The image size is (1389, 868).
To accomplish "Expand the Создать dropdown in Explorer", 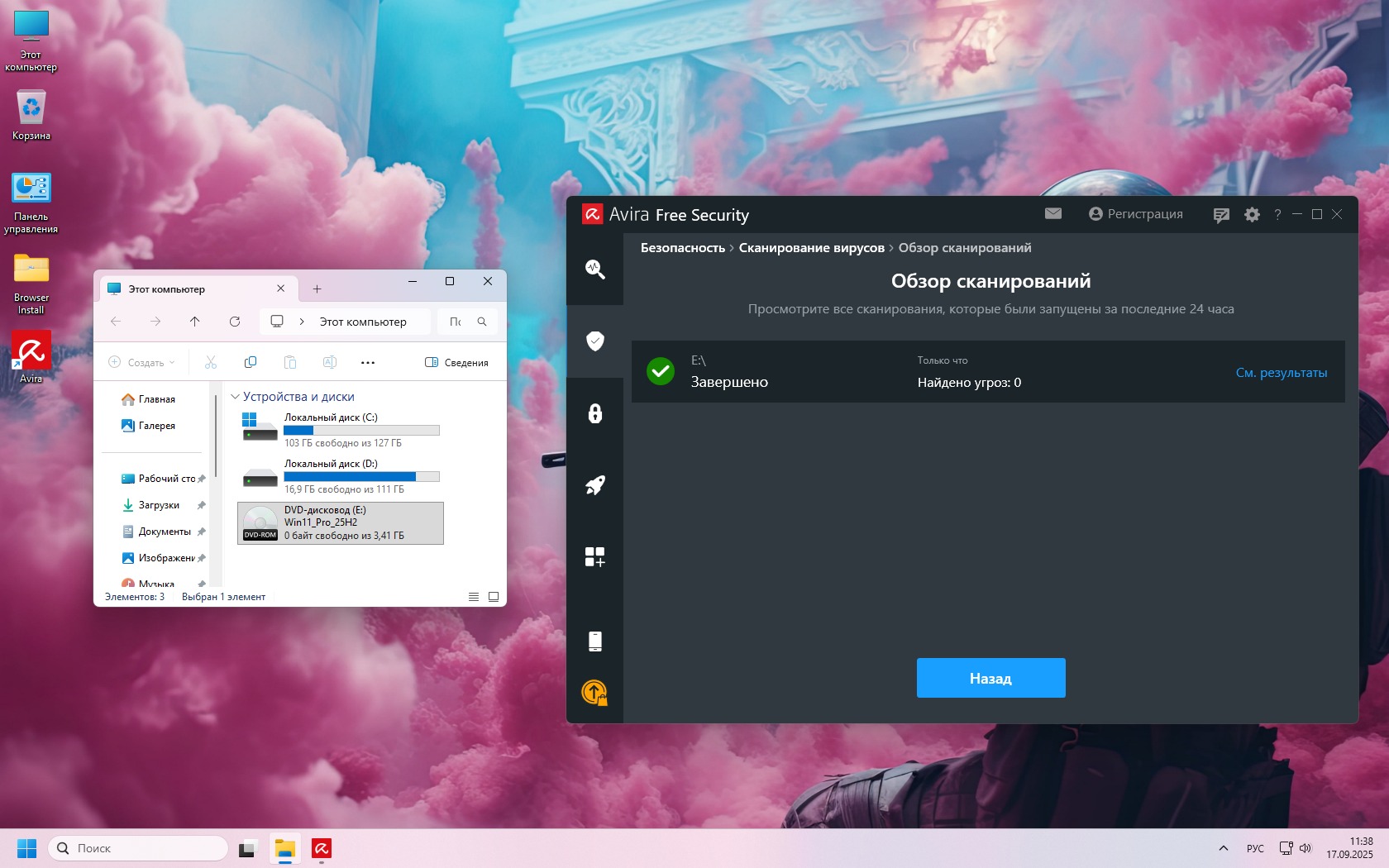I will tap(142, 363).
